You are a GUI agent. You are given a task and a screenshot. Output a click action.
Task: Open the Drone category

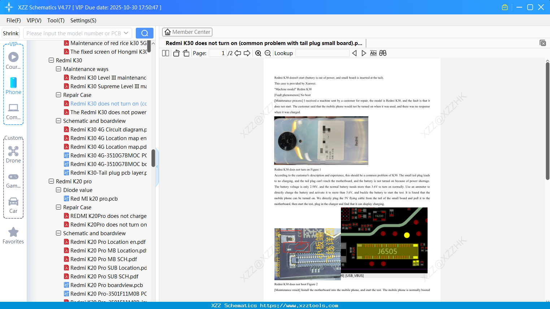tap(13, 154)
